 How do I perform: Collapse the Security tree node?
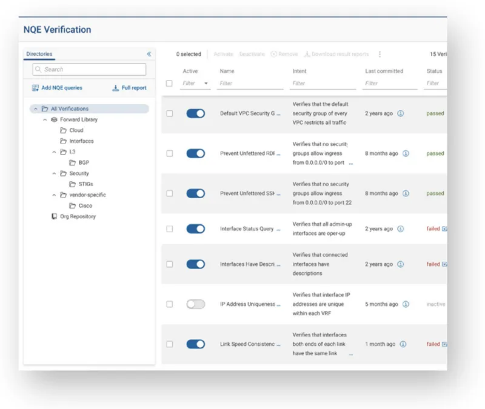54,173
